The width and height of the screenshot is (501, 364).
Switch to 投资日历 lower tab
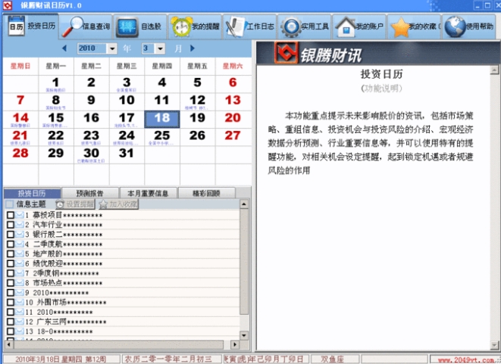coord(32,193)
